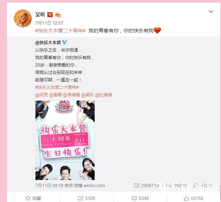Screen dimensions: 221x202
Task: Open the @李维嘉 mention
Action: tap(72, 95)
